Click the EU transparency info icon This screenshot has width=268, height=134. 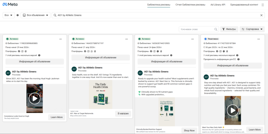point(238,59)
